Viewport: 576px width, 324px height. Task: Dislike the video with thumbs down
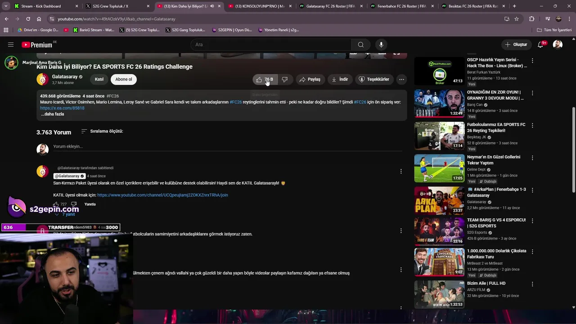click(285, 79)
